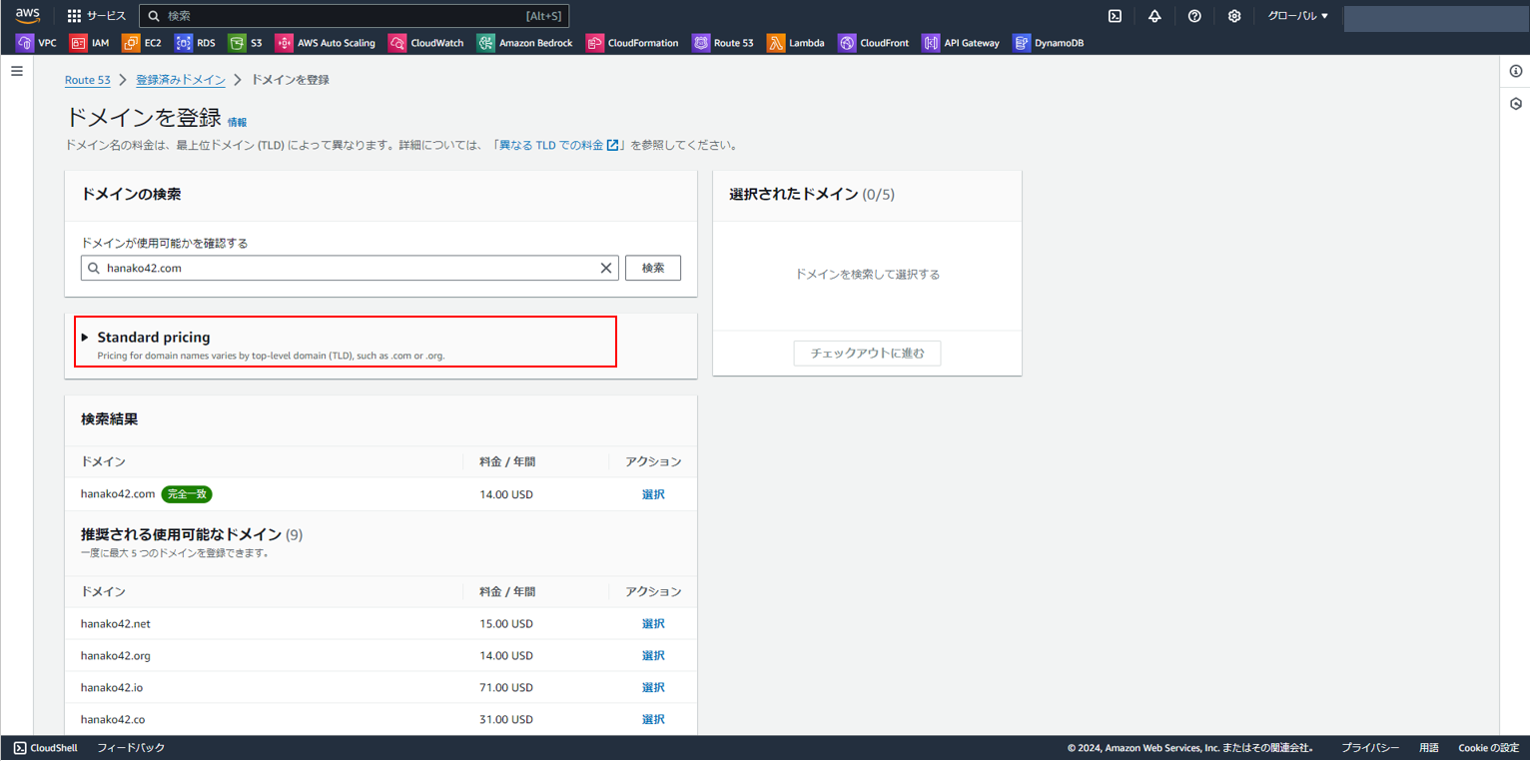Go to 登録済みドメイン breadcrumb link
The width and height of the screenshot is (1530, 761).
click(181, 80)
